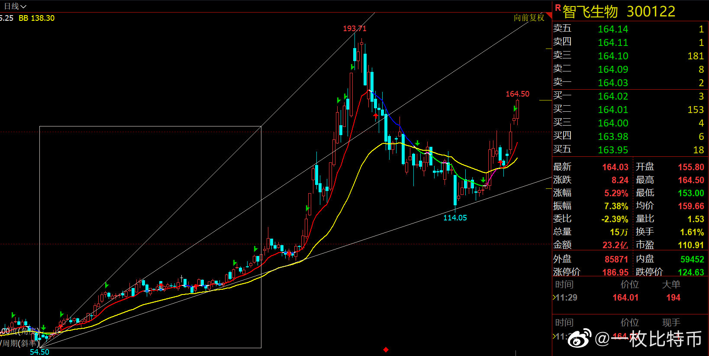The image size is (709, 356).
Task: Click the 均价 value 159.66
Action: click(x=691, y=206)
